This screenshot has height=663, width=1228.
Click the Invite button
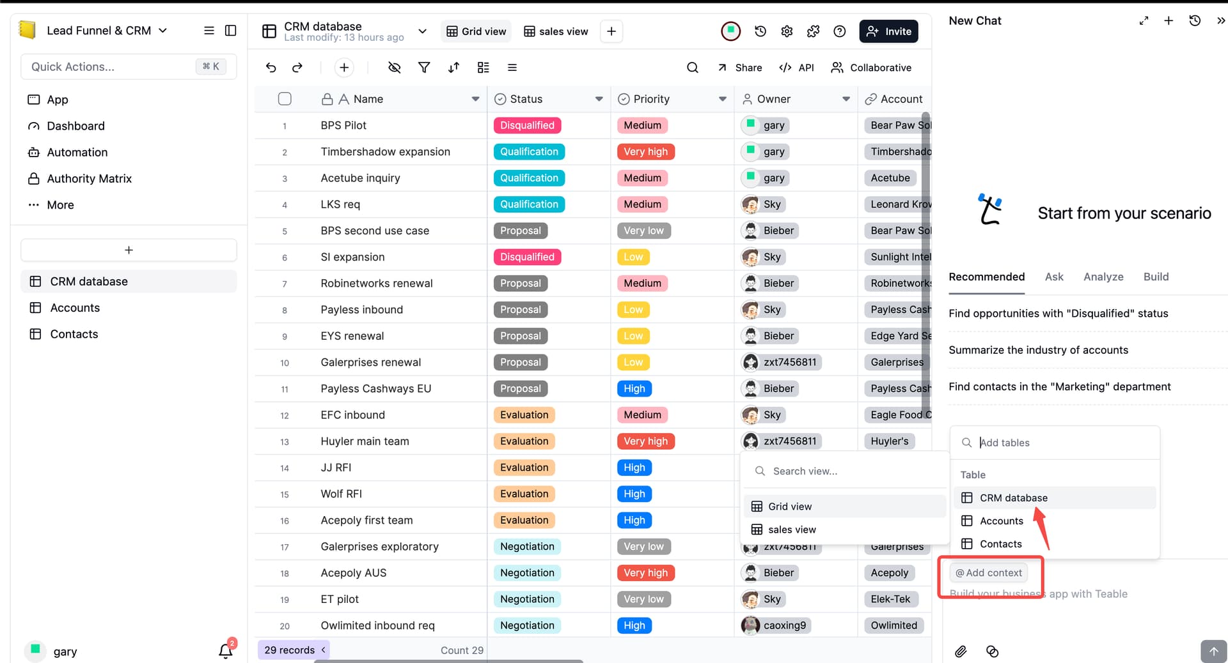point(888,31)
